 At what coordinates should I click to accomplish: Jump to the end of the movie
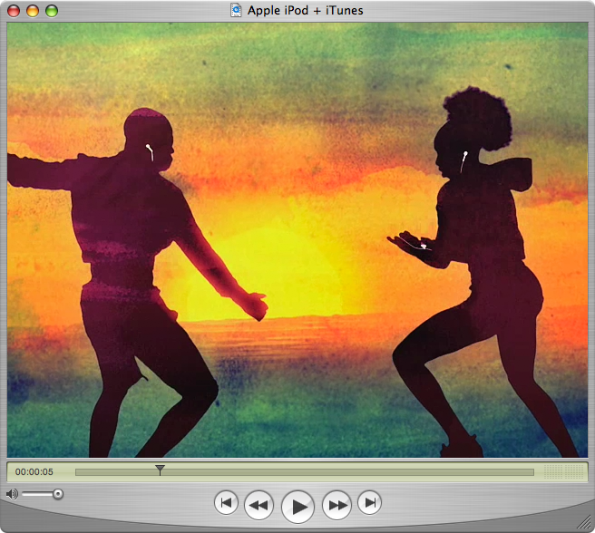click(369, 503)
